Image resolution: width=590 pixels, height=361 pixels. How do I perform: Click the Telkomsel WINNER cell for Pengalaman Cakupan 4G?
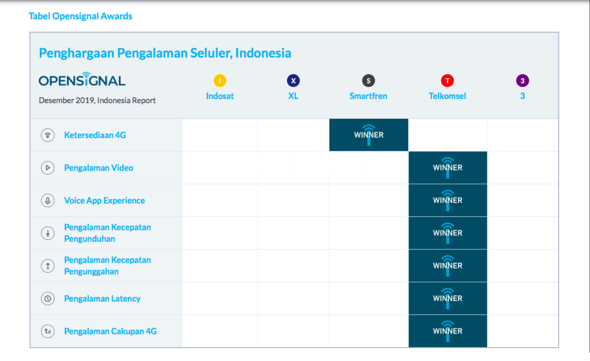[x=447, y=331]
